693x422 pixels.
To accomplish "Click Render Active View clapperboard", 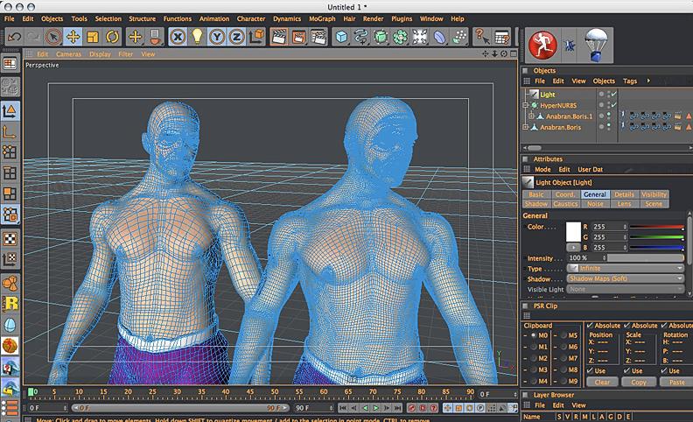I will coord(278,37).
